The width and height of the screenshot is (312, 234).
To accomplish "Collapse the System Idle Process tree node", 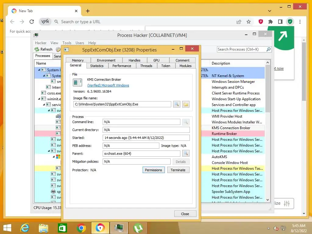I will pos(39,70).
